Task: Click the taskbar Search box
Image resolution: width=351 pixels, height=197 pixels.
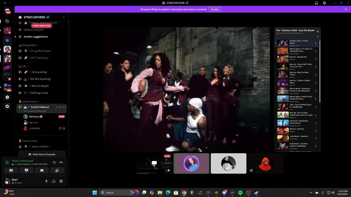Action: [119, 193]
